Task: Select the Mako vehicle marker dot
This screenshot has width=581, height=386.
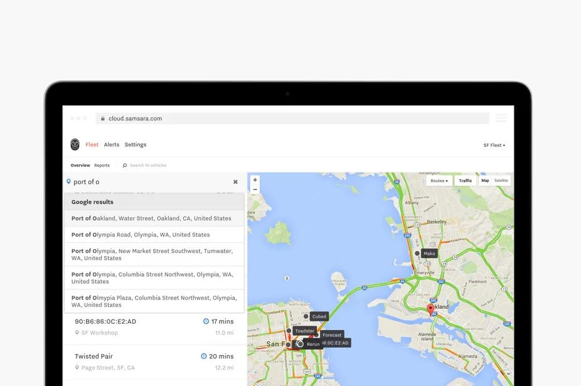Action: tap(417, 254)
